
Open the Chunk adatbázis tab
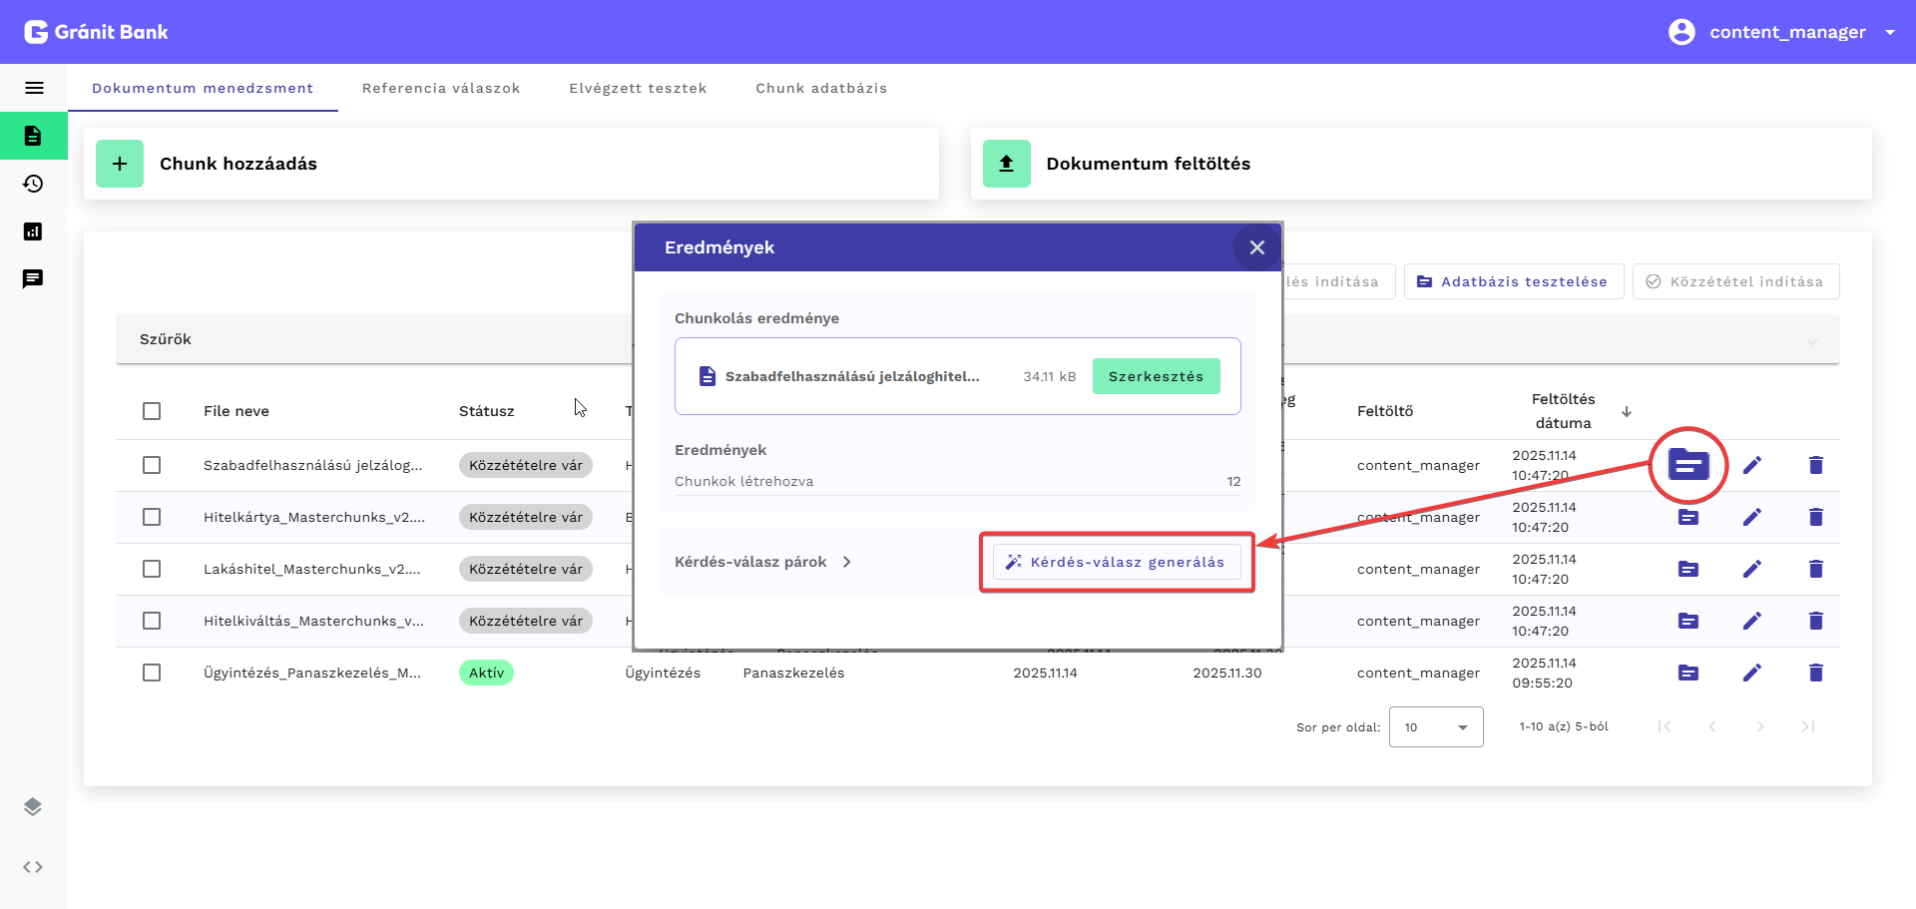point(820,88)
